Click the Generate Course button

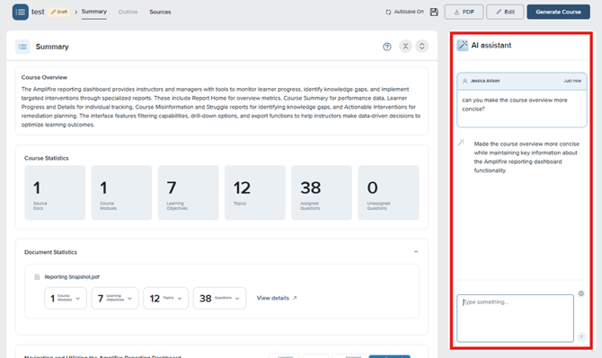click(x=558, y=12)
